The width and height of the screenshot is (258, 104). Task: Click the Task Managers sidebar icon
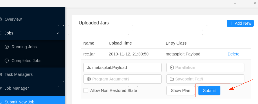(1, 74)
